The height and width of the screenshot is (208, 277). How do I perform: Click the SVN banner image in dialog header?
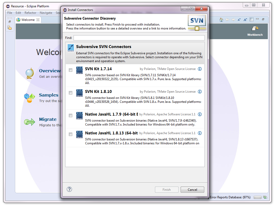(197, 23)
